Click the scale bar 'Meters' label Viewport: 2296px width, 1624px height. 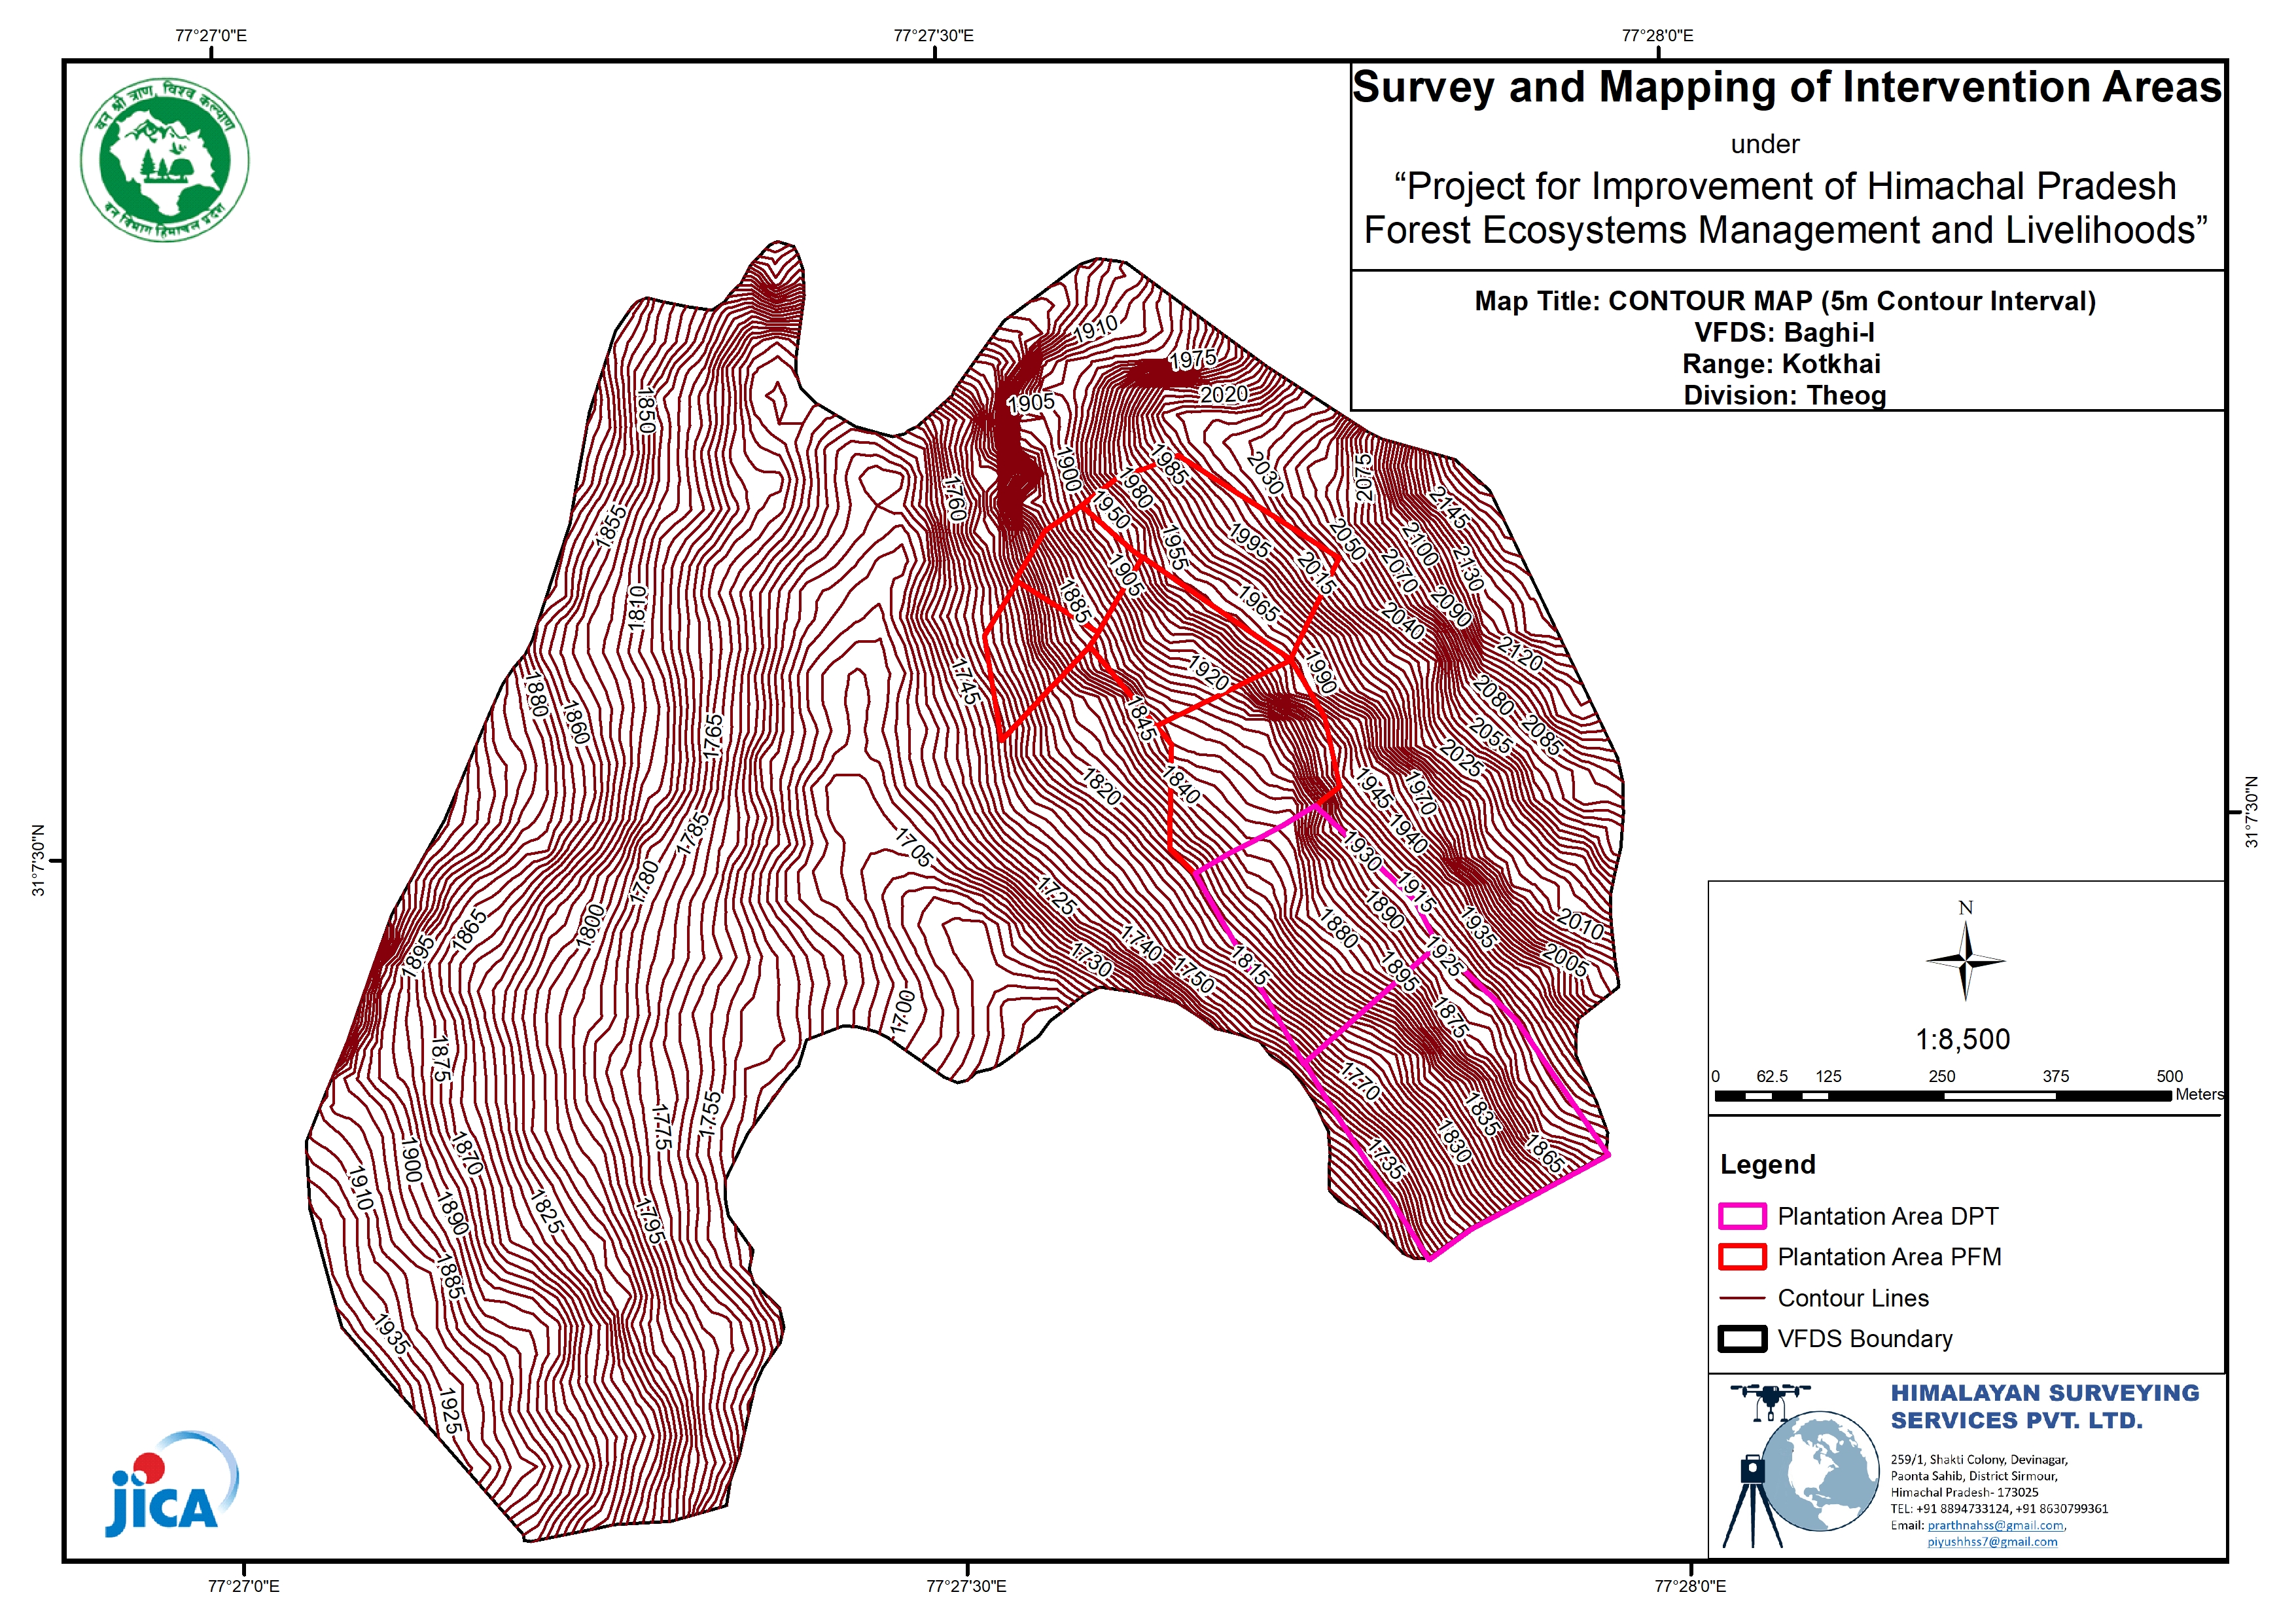click(x=2199, y=1094)
